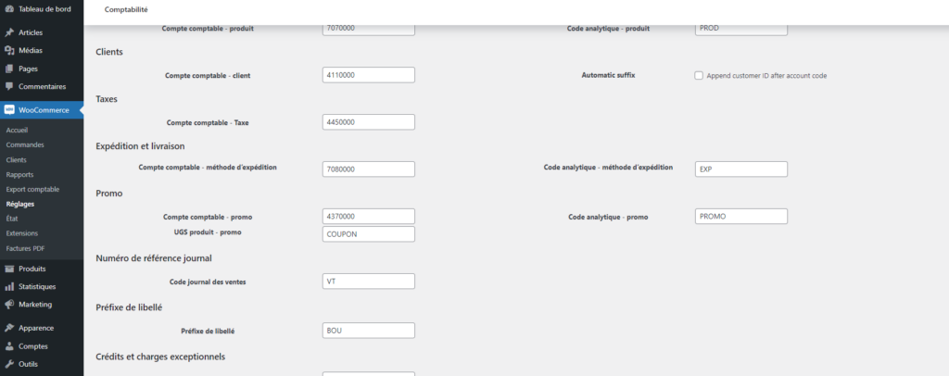The width and height of the screenshot is (949, 376).
Task: Go to Commandes in WooCommerce menu
Action: pyautogui.click(x=25, y=144)
